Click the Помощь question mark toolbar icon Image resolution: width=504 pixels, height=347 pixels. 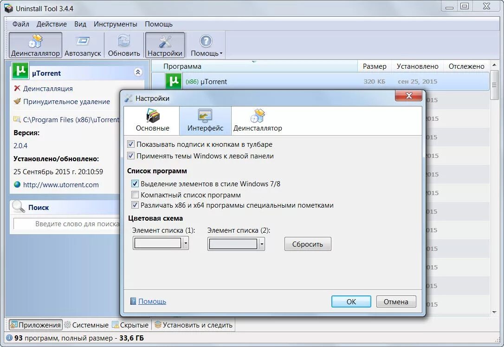pos(206,41)
